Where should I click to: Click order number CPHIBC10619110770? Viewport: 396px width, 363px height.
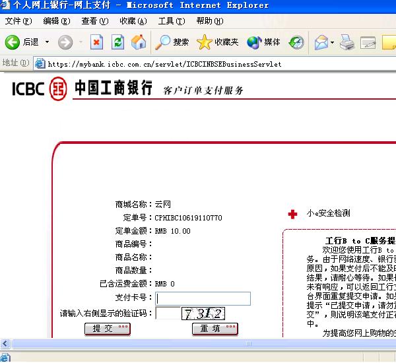[188, 218]
